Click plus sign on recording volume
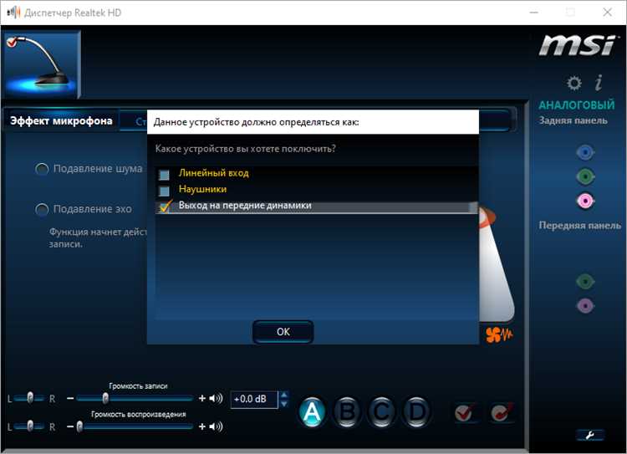 (x=202, y=399)
